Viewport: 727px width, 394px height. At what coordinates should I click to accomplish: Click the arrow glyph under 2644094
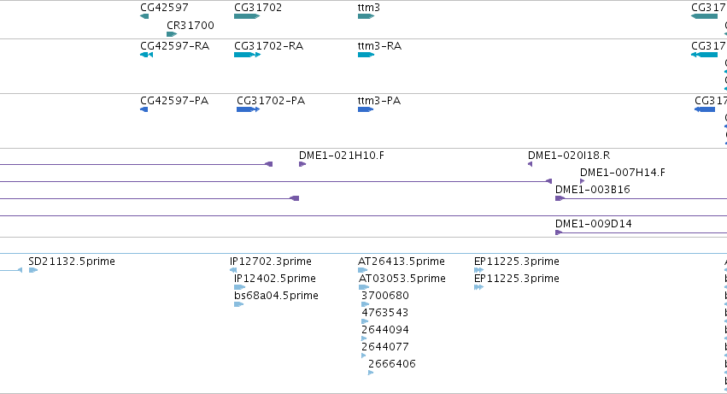[x=364, y=338]
